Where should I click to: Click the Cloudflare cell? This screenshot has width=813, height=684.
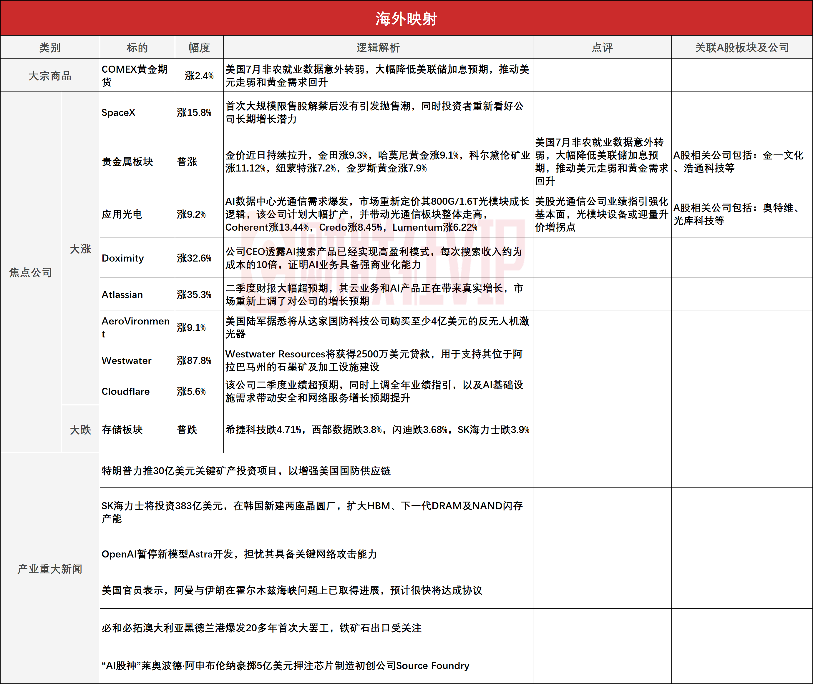[137, 391]
